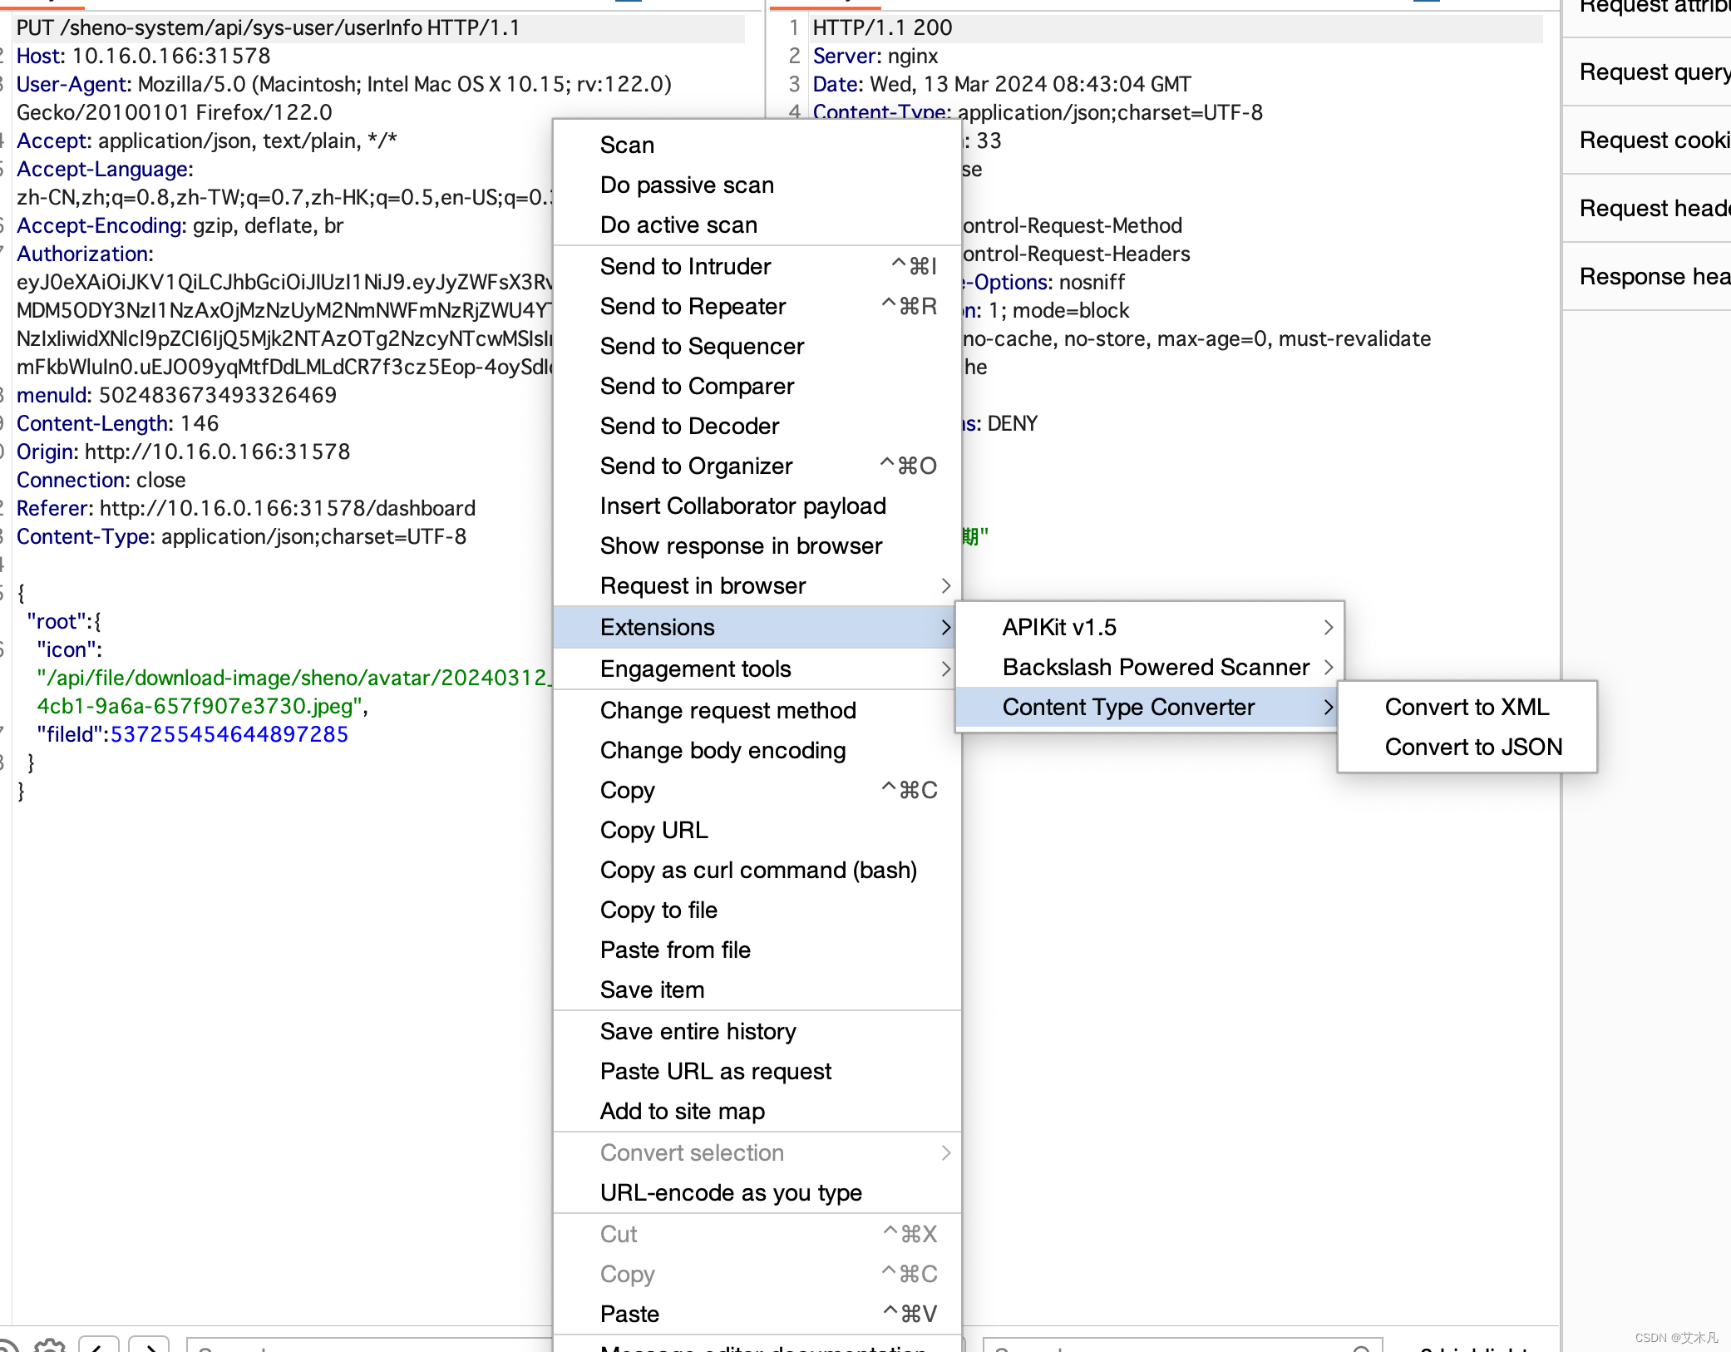The height and width of the screenshot is (1352, 1731).
Task: Expand the Request in browser submenu arrow
Action: pyautogui.click(x=945, y=586)
